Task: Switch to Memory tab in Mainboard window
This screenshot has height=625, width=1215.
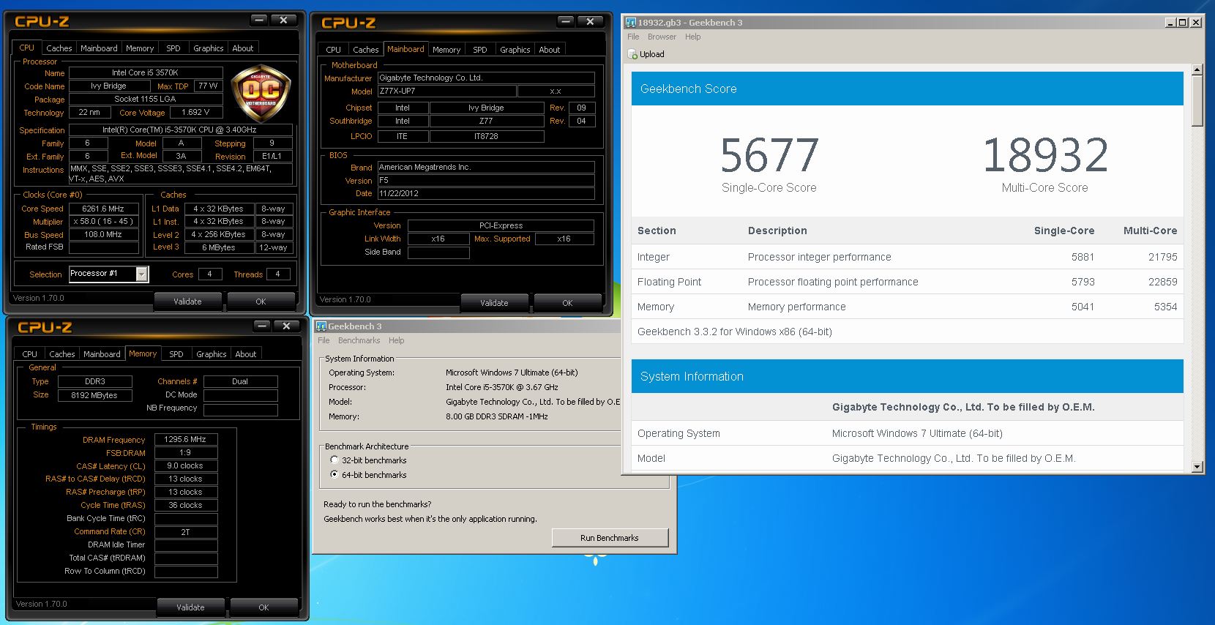Action: tap(446, 50)
